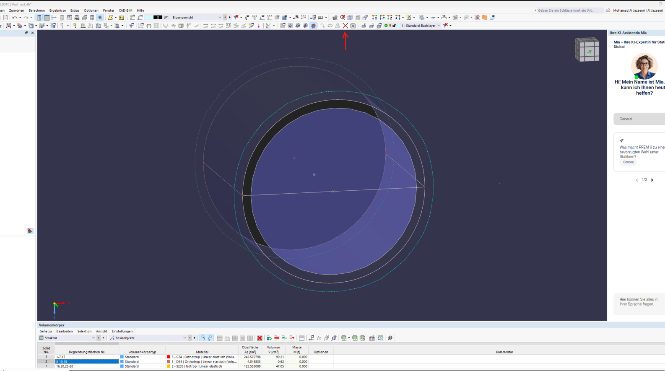The image size is (665, 371).
Task: Go to next suggestion in Mia panel
Action: click(x=652, y=180)
